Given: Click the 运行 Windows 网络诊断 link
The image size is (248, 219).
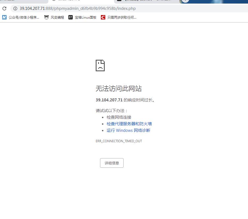Looking at the screenshot, I should (128, 130).
